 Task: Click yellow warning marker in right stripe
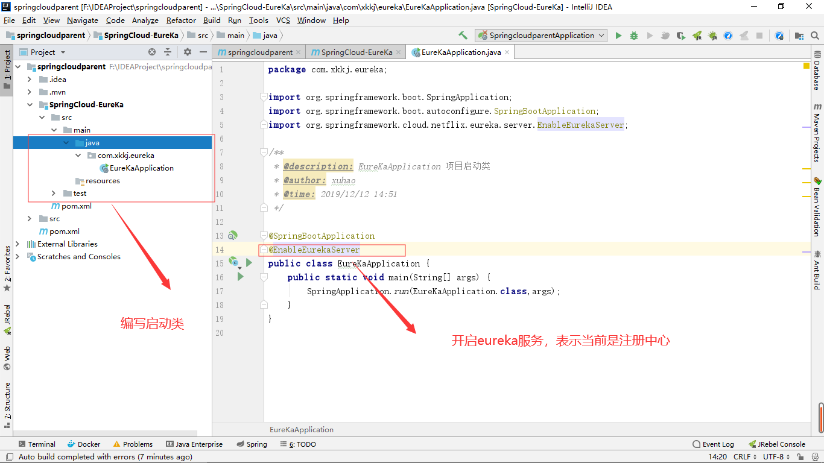click(807, 65)
